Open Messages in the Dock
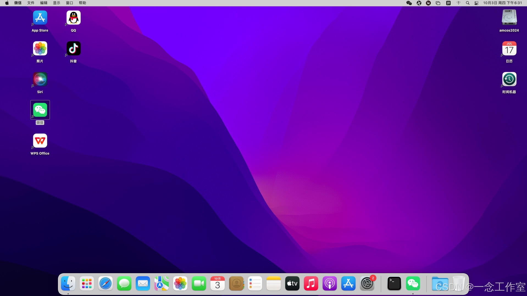 pyautogui.click(x=124, y=284)
